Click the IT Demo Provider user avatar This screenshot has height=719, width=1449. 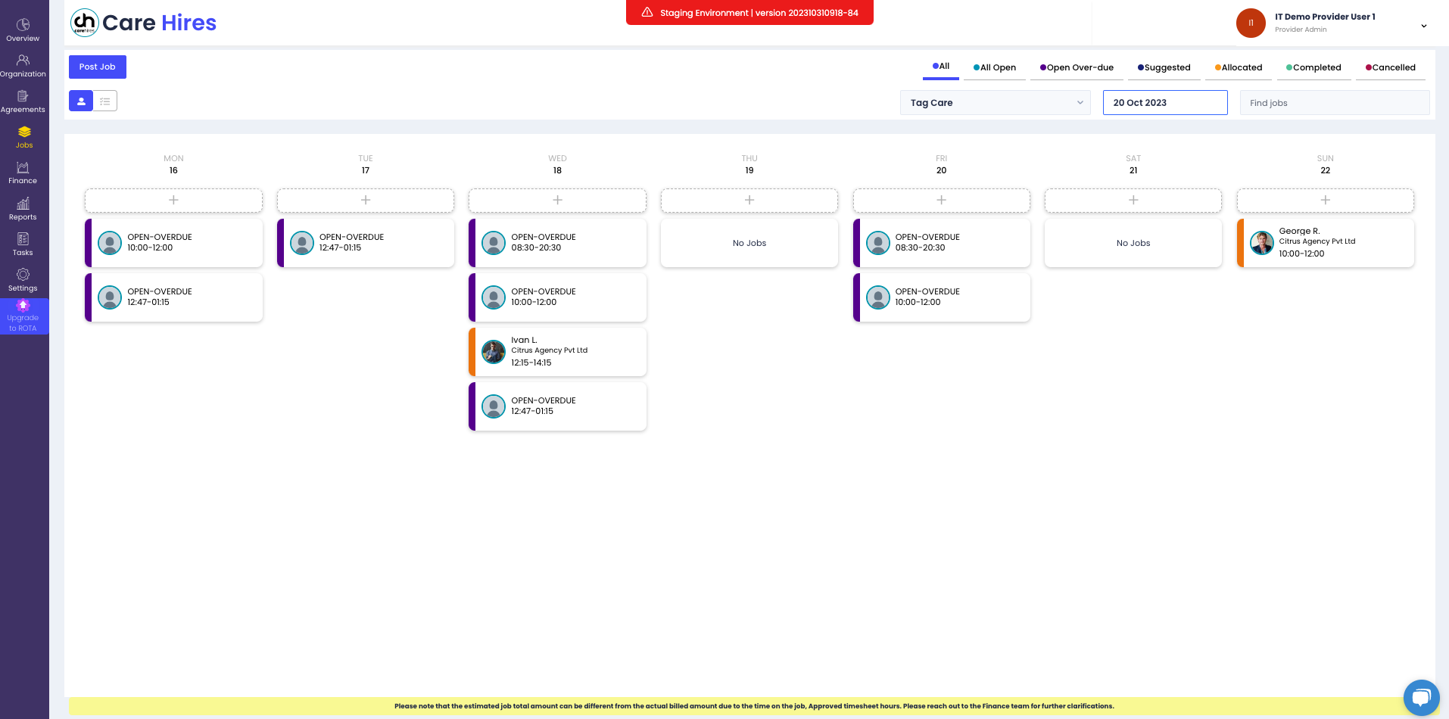click(1251, 23)
